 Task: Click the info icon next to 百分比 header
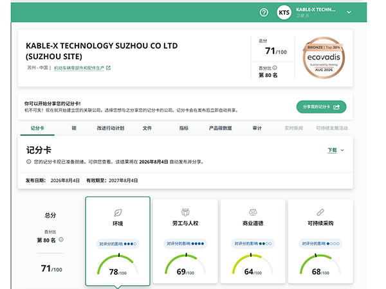275,67
